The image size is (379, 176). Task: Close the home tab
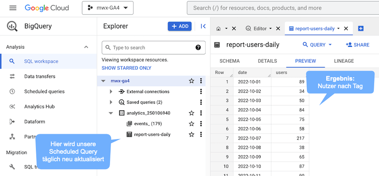(x=234, y=29)
